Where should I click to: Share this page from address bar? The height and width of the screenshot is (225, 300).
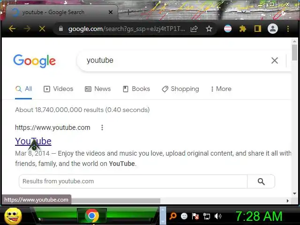194,29
